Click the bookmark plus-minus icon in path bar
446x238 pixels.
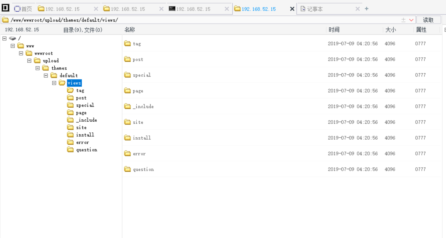coord(403,20)
